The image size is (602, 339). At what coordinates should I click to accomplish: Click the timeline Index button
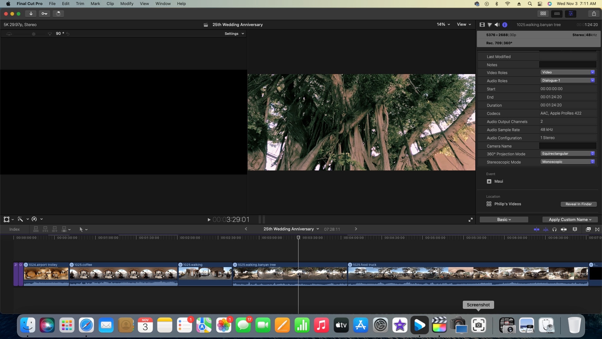[x=14, y=229]
